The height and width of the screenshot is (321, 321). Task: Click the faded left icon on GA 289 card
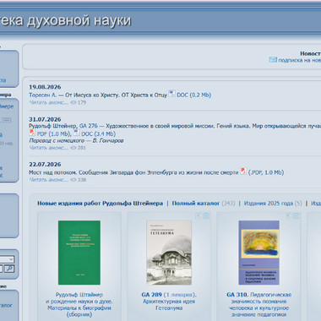tap(199, 216)
